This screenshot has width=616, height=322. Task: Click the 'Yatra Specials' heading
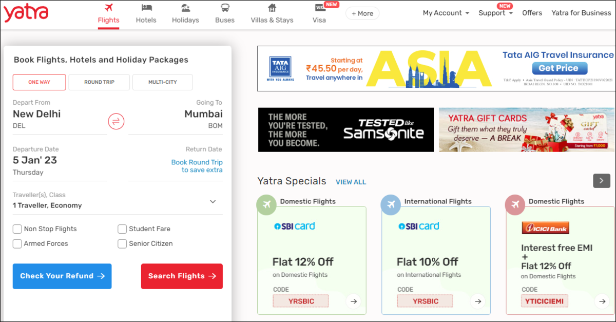point(292,181)
